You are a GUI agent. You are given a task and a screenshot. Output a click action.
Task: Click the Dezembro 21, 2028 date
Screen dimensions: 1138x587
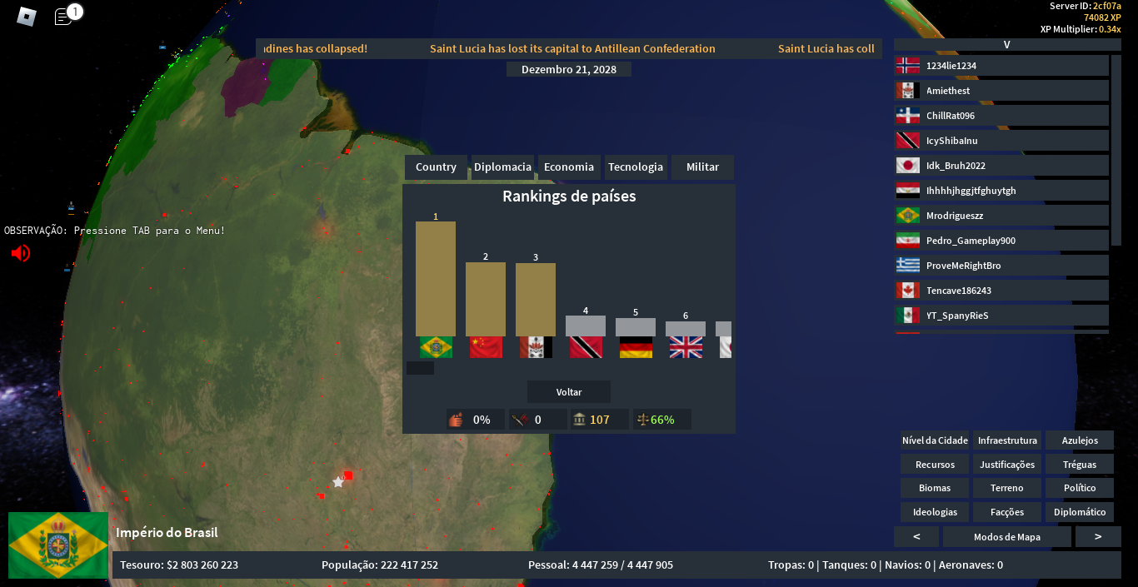pos(569,69)
